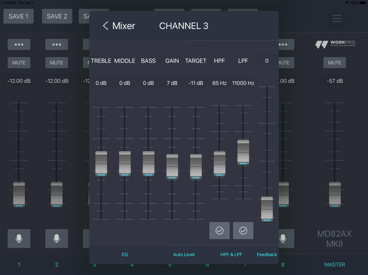Click the GAIN fader handle

coord(172,166)
